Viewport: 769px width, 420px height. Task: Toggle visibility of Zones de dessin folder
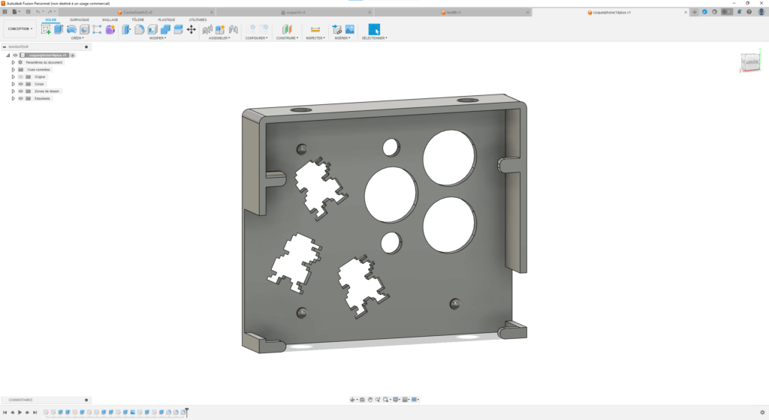click(20, 91)
